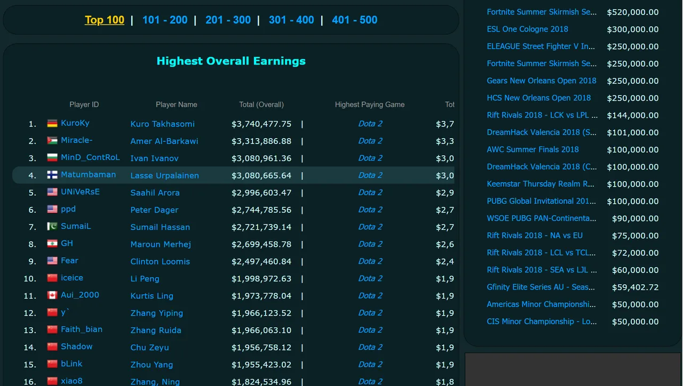Switch to the 301 - 400 rankings
This screenshot has height=386, width=683.
click(291, 20)
